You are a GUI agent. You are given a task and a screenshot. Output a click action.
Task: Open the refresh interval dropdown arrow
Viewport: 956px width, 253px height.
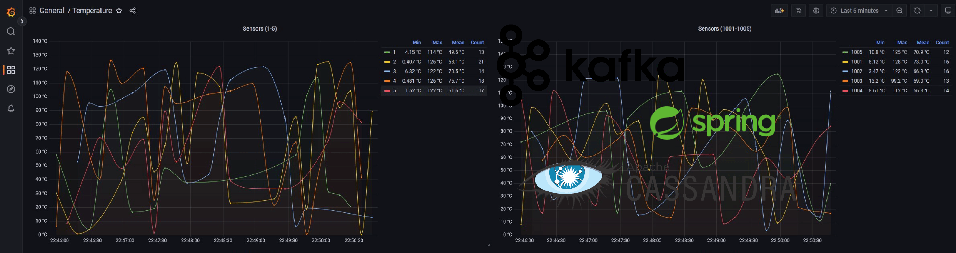click(931, 10)
